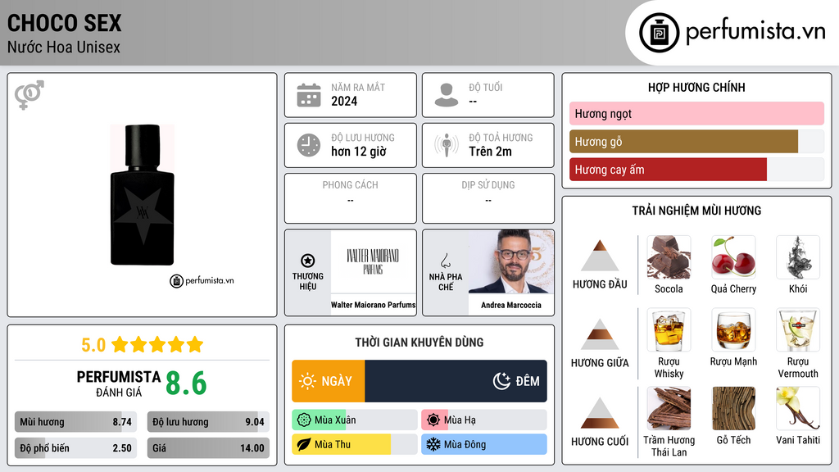Click the nose icon above Nhà pha chế
Image resolution: width=839 pixels, height=472 pixels.
445,261
